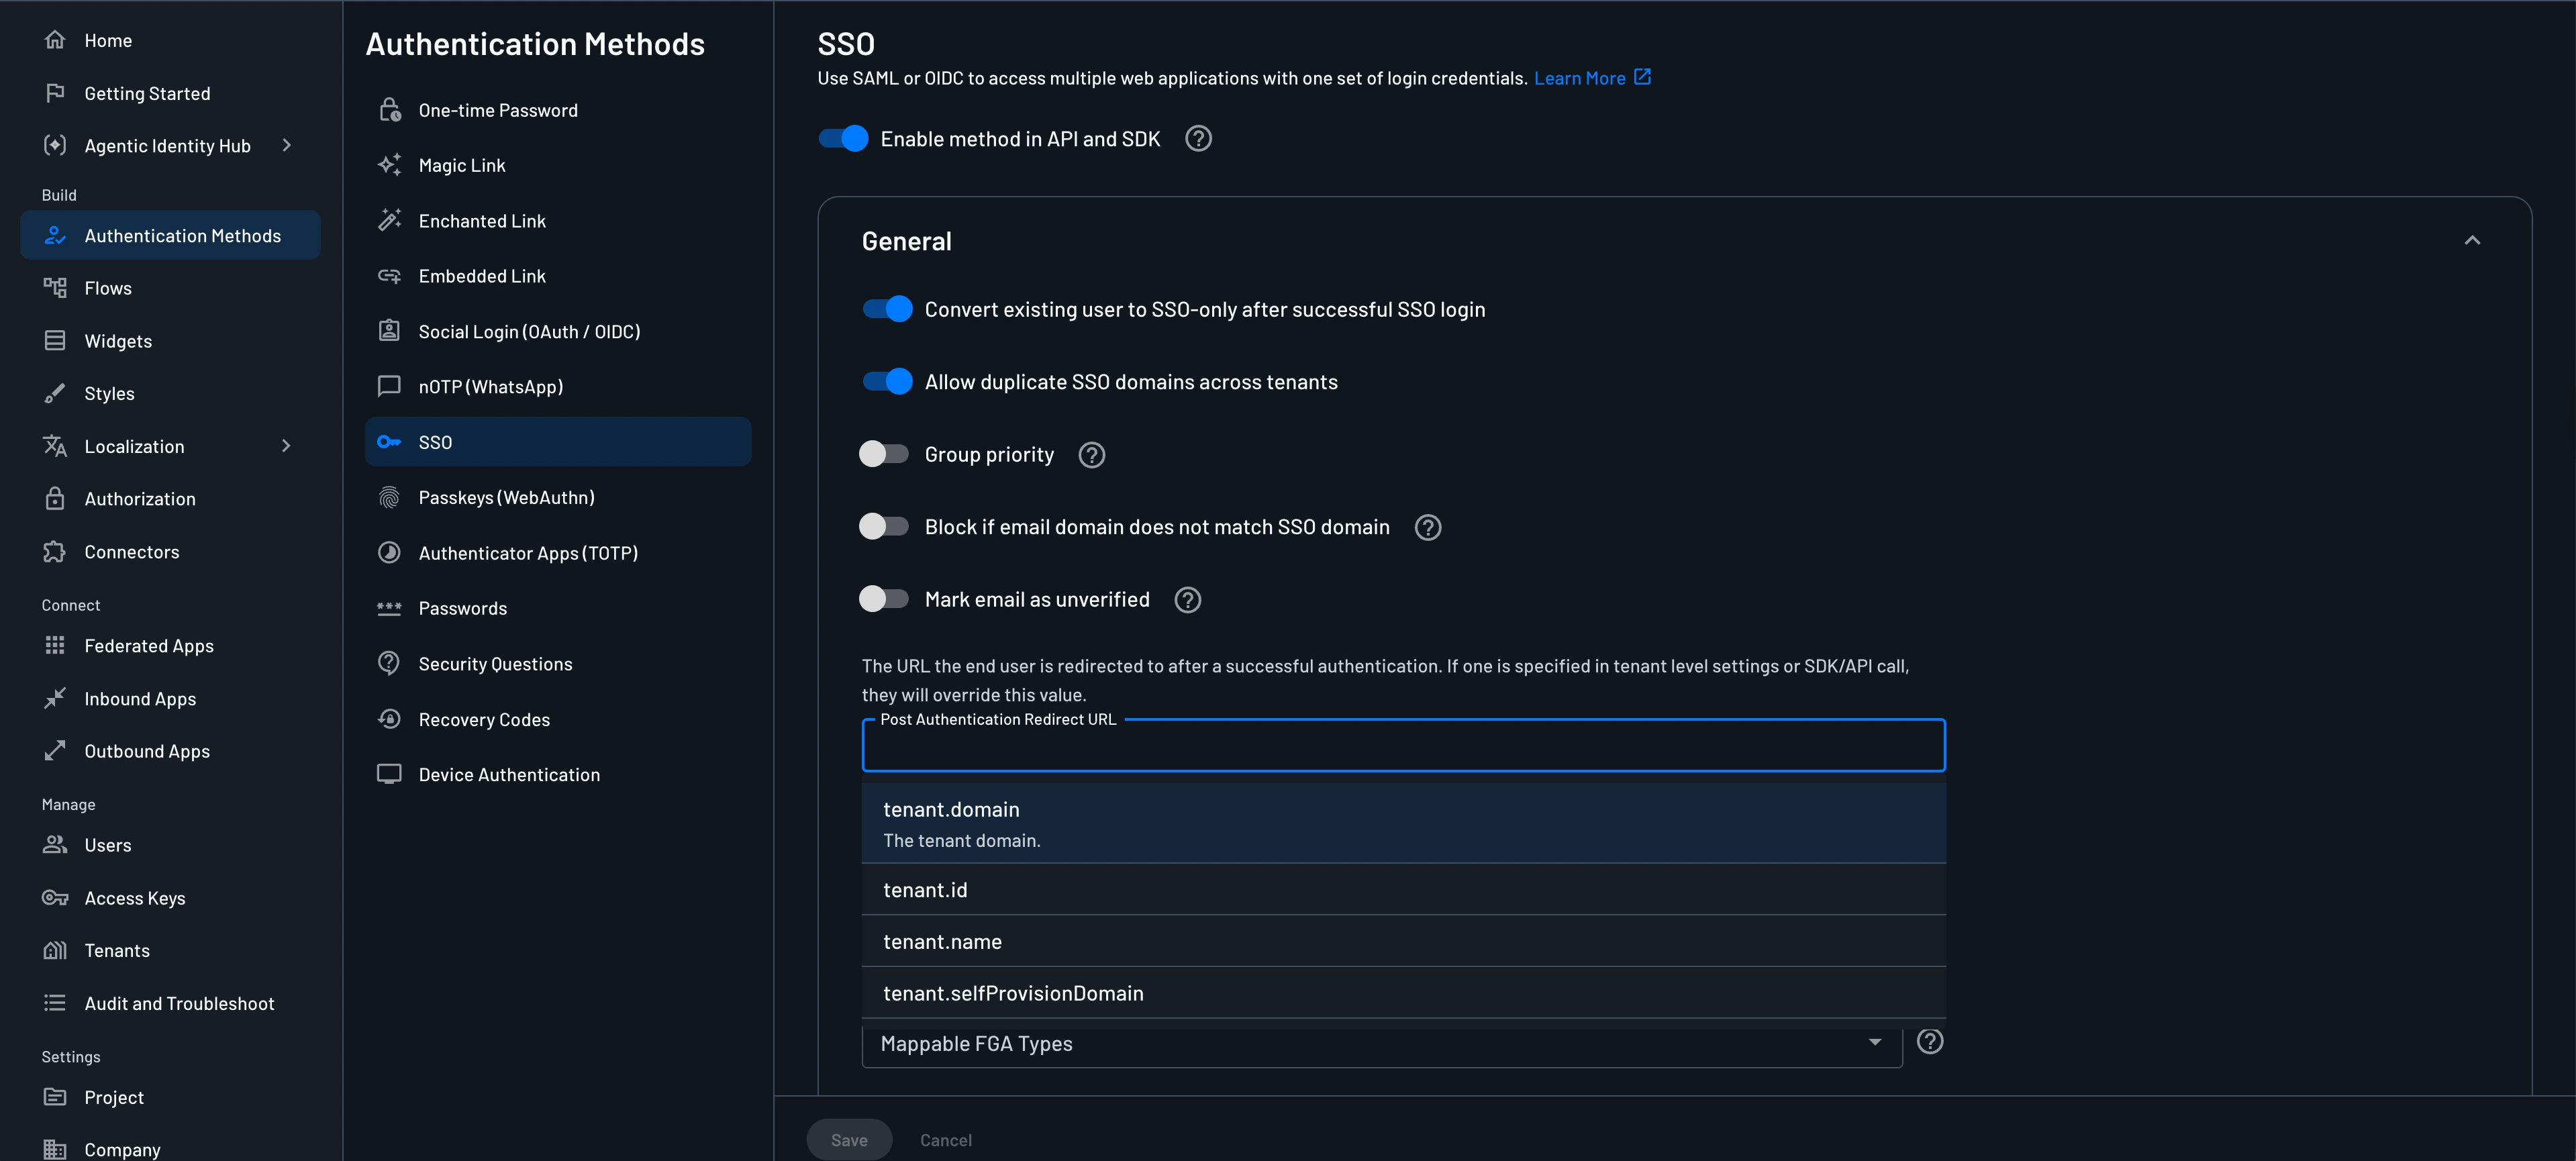Expand the Localization sidebar submenu
The width and height of the screenshot is (2576, 1161).
pyautogui.click(x=287, y=446)
